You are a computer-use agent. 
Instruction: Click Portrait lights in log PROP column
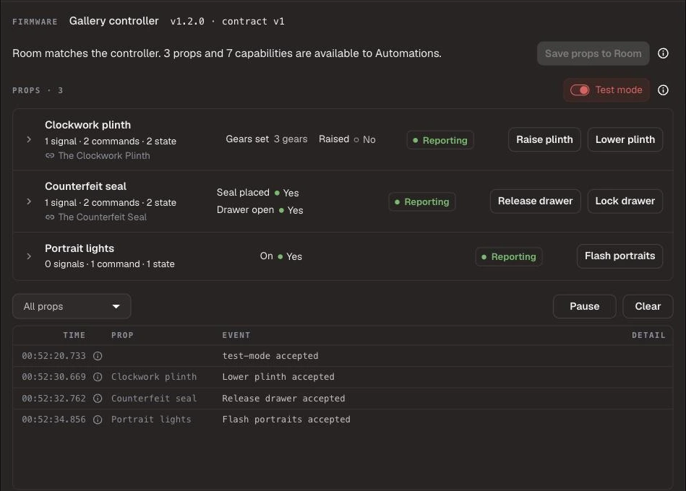point(151,420)
